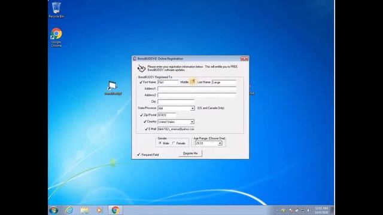This screenshot has width=383, height=215.
Task: Switch to Chrome in the taskbar
Action: tap(115, 210)
